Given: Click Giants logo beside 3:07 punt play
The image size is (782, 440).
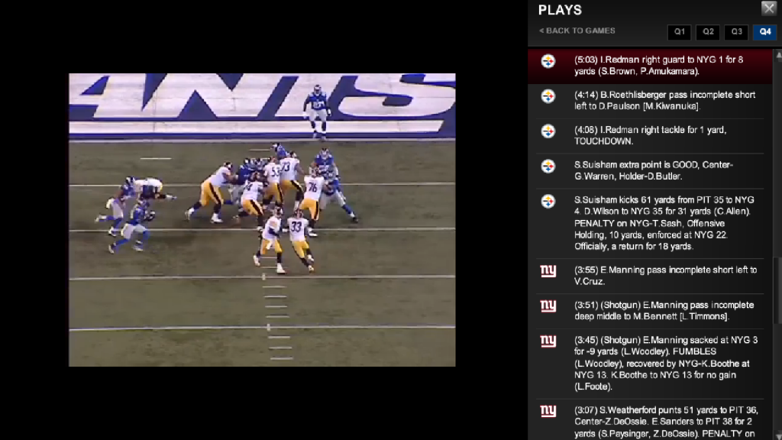Looking at the screenshot, I should [548, 410].
